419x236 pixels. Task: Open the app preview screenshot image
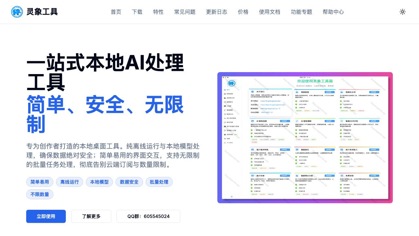coord(305,138)
